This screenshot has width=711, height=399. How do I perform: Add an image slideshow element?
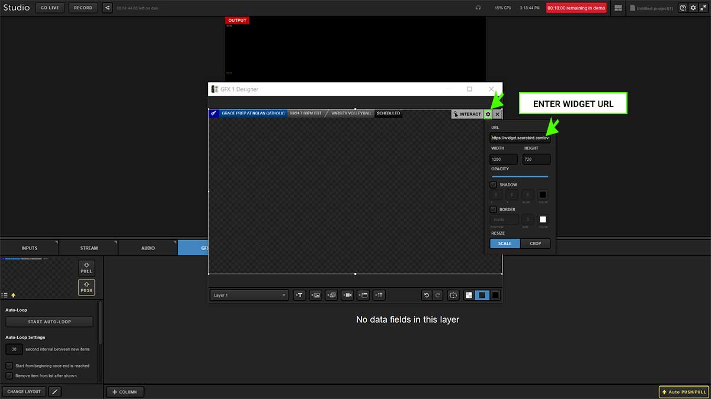(x=331, y=295)
